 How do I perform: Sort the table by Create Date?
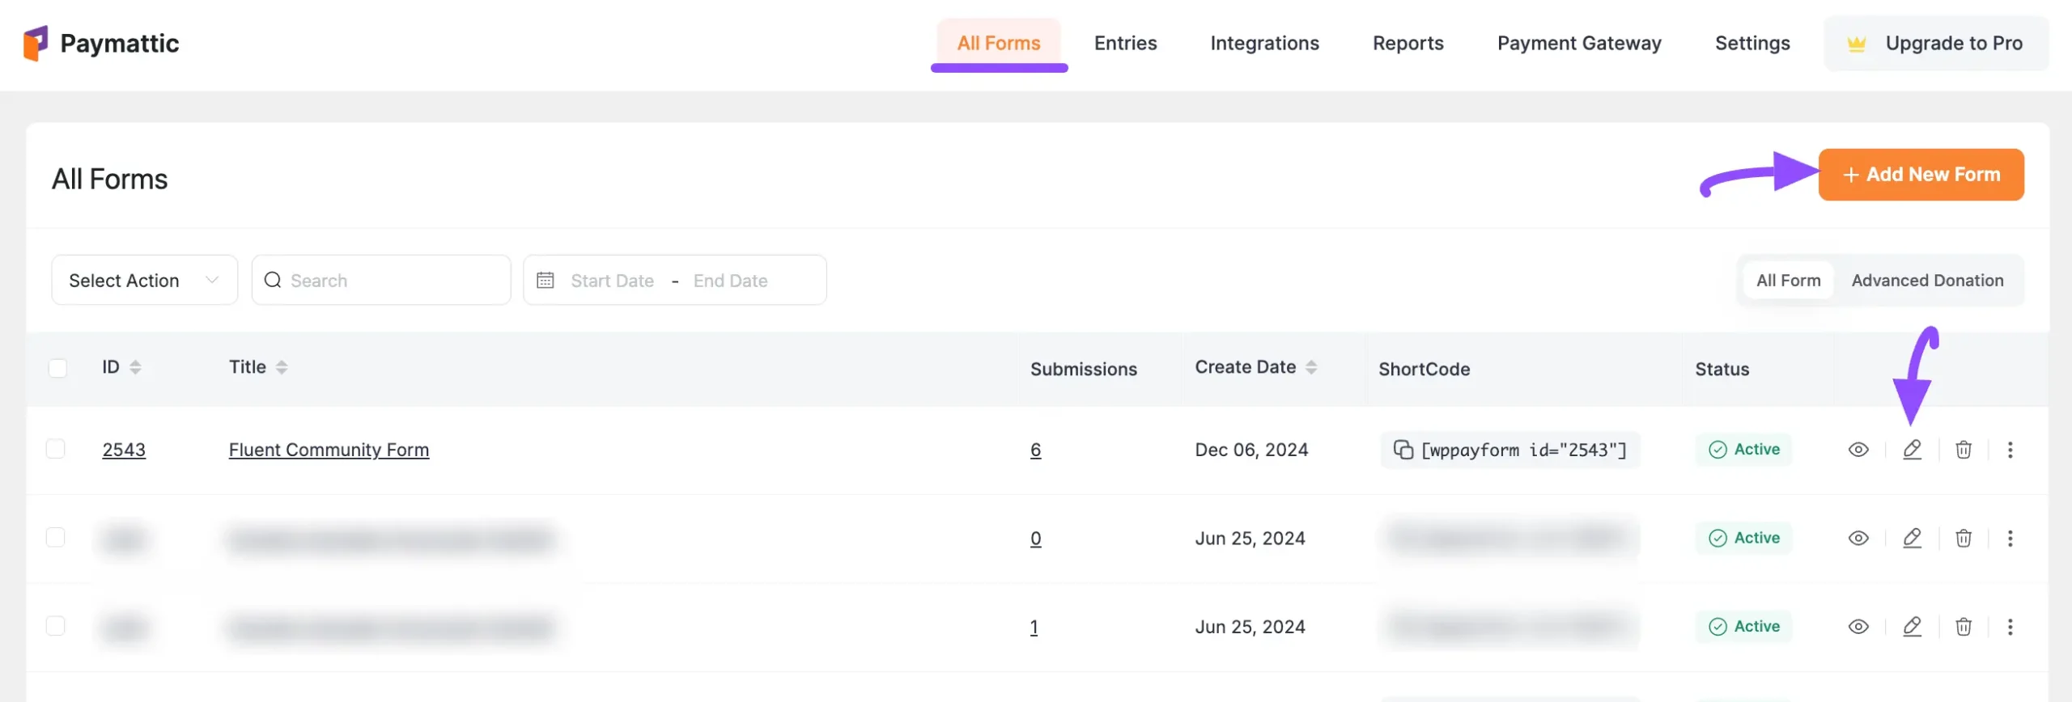point(1310,367)
